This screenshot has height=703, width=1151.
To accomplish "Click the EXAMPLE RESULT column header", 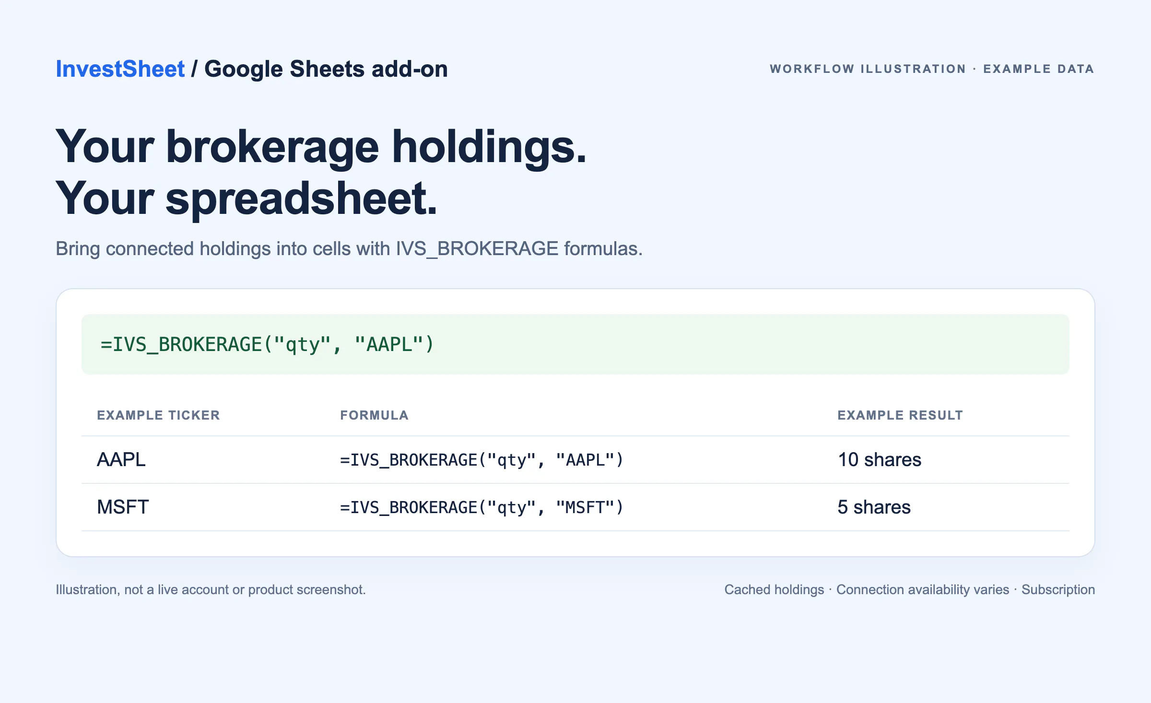I will 900,415.
